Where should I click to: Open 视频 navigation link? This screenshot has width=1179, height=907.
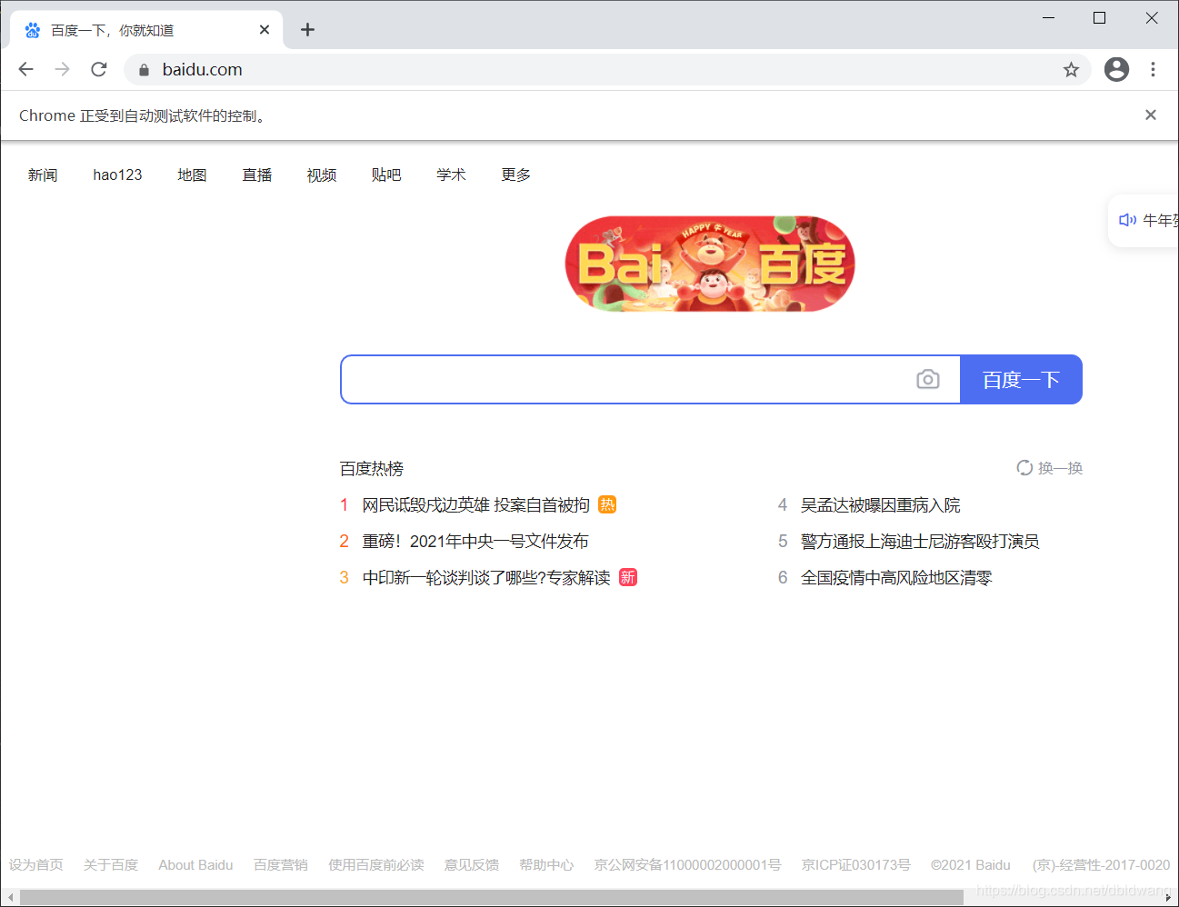[x=322, y=174]
